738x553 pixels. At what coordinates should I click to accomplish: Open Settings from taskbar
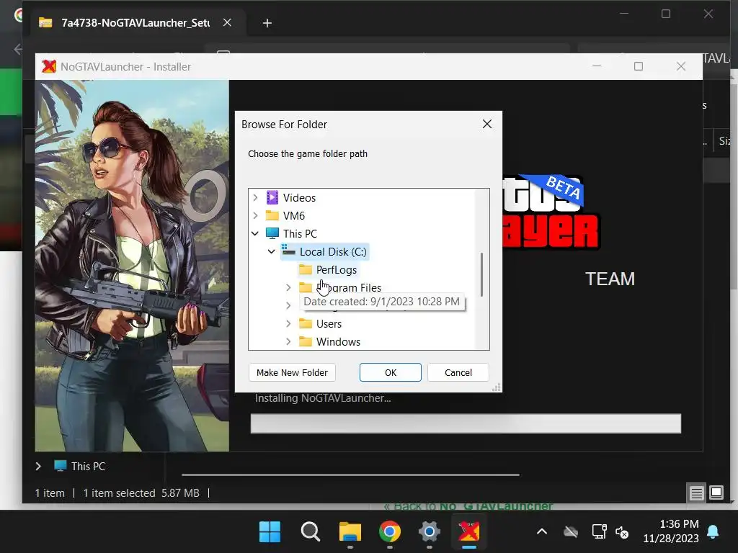[x=430, y=532]
